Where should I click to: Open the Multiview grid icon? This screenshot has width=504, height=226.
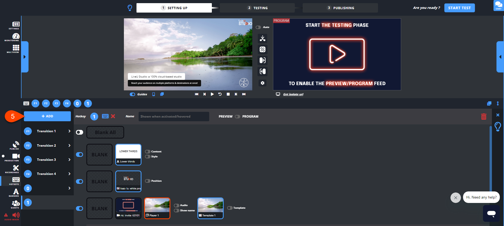click(x=15, y=48)
